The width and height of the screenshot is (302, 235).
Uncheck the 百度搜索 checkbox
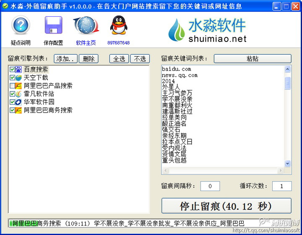[12, 70]
